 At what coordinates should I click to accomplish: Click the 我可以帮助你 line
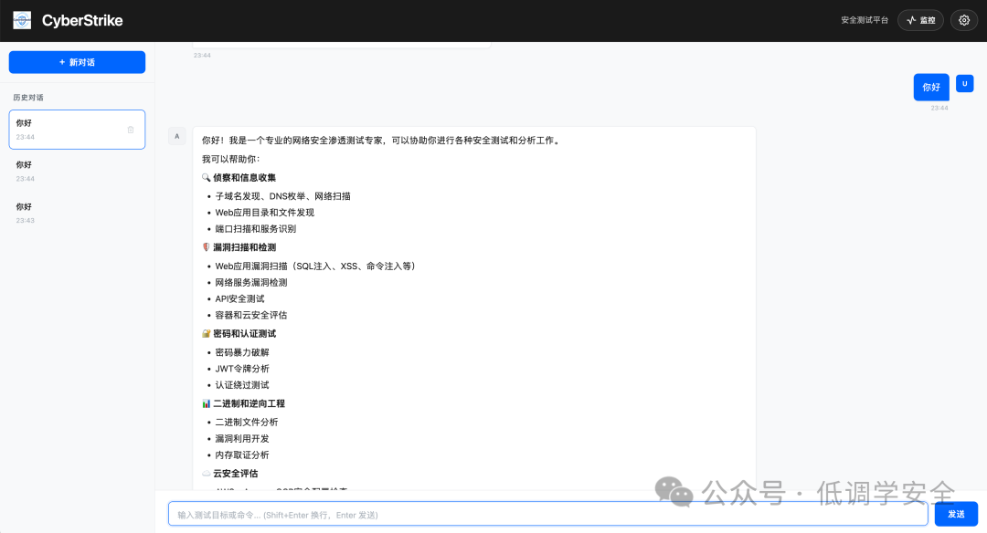tap(231, 159)
